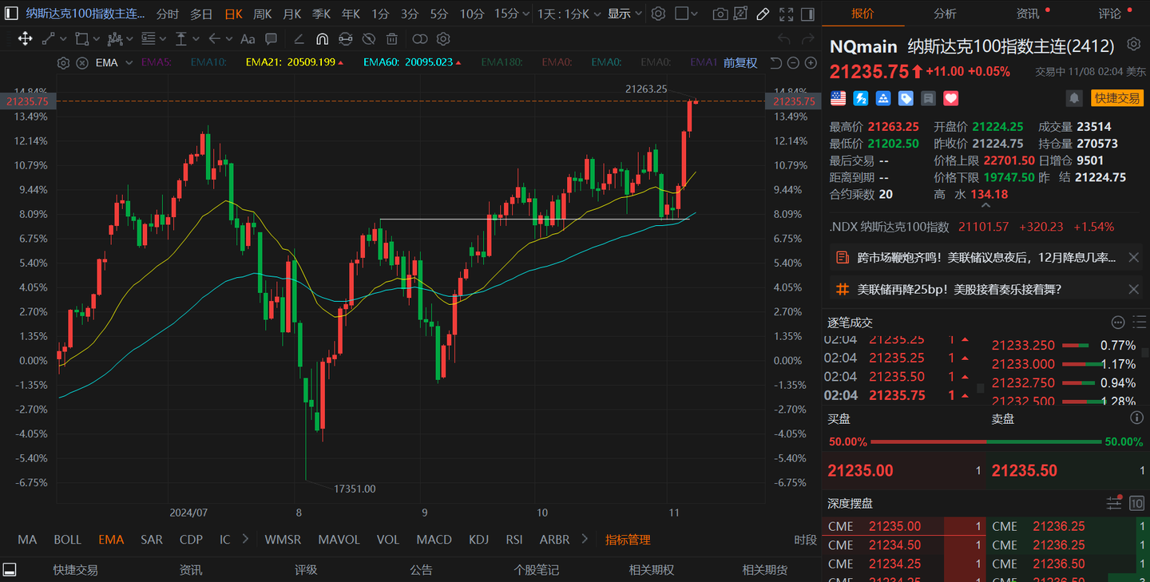Open 指标管理 indicator management
Screen dimensions: 1150x582
point(628,540)
